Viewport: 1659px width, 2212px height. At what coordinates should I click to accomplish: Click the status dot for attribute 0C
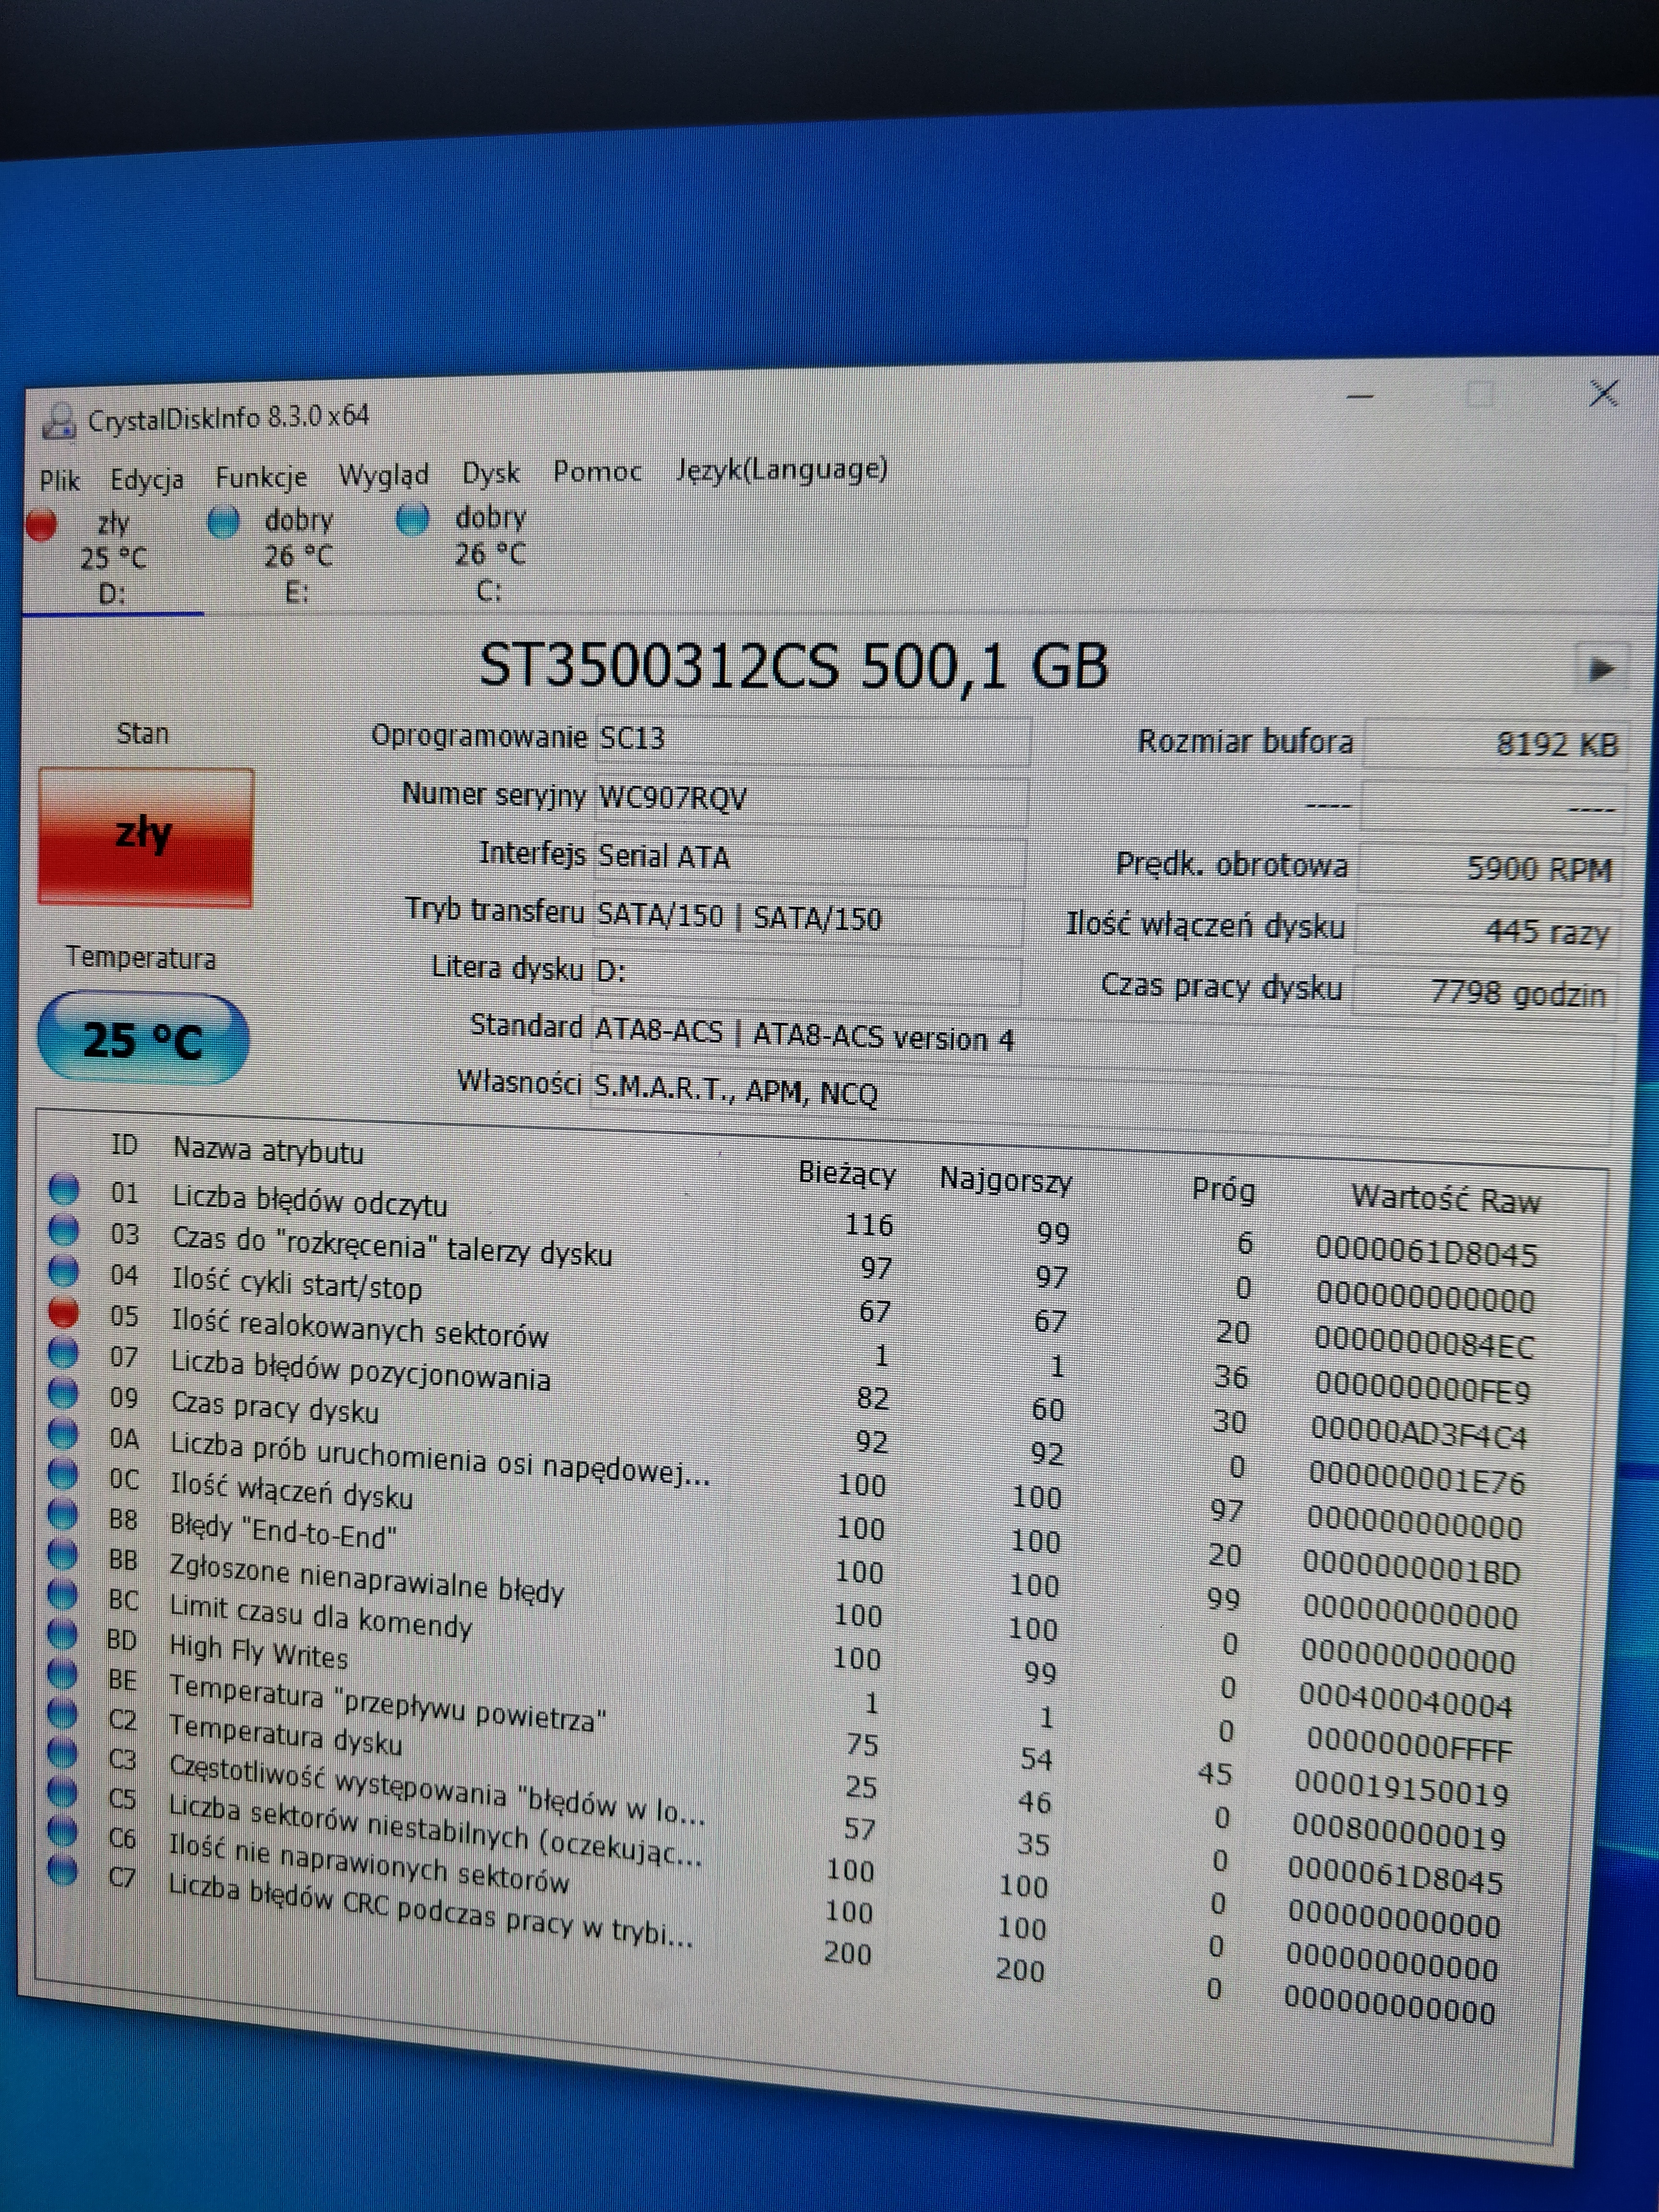click(63, 1473)
